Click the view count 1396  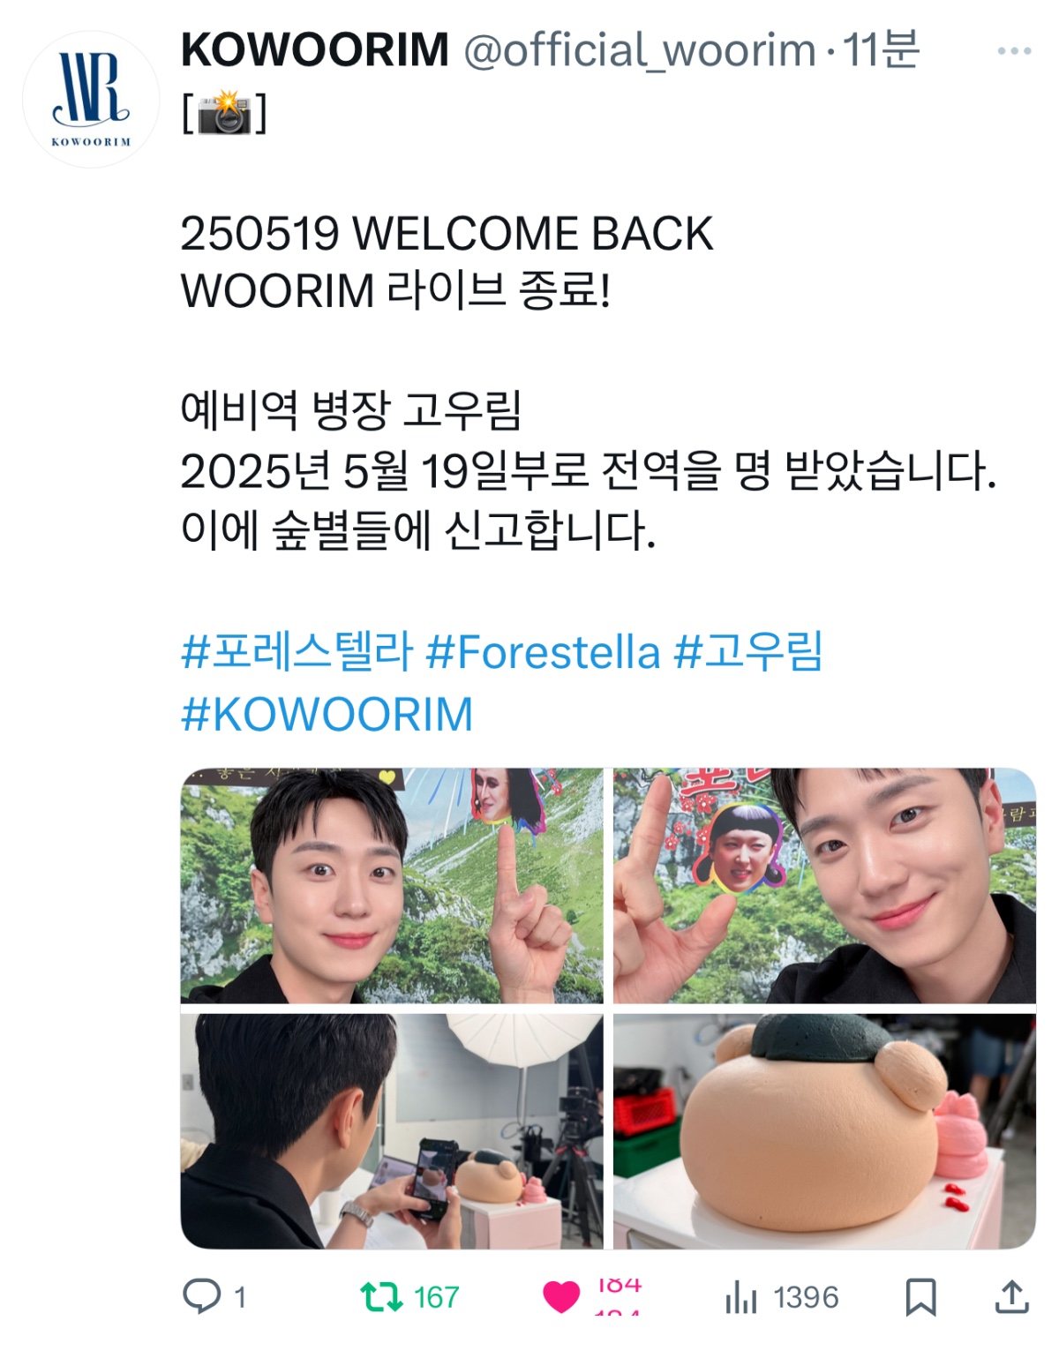coord(806,1297)
